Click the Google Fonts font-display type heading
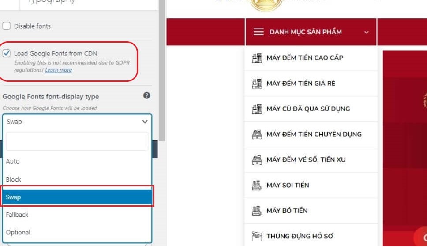 tap(51, 97)
